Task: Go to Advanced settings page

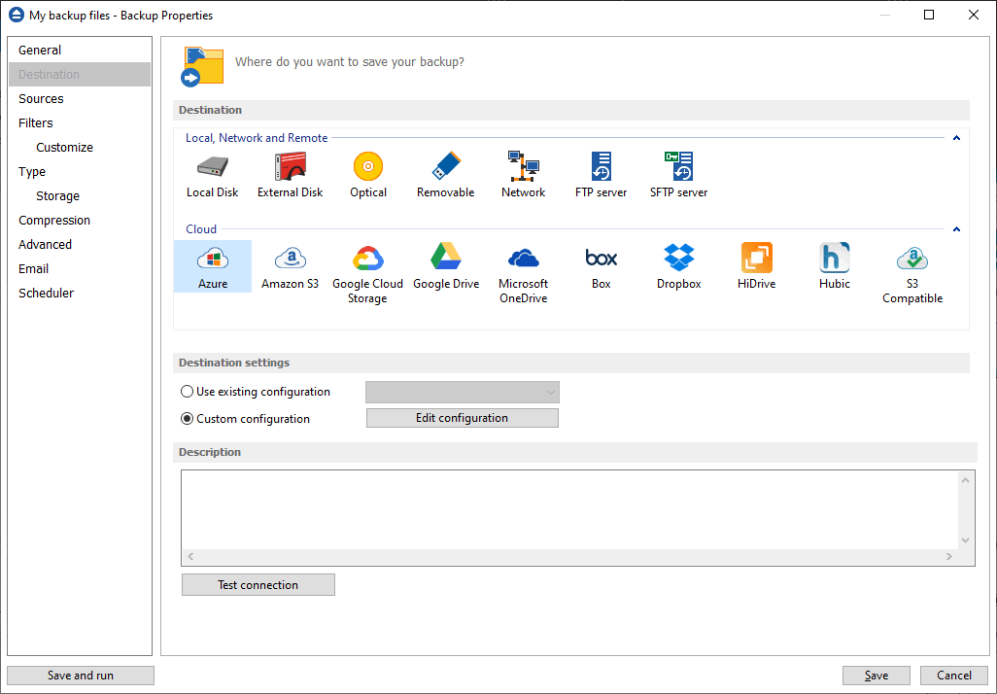Action: coord(80,244)
